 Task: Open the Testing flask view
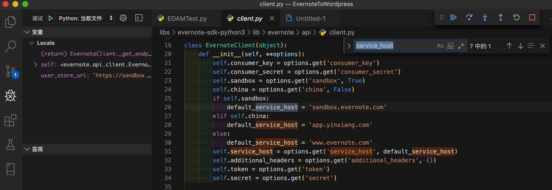pyautogui.click(x=10, y=145)
